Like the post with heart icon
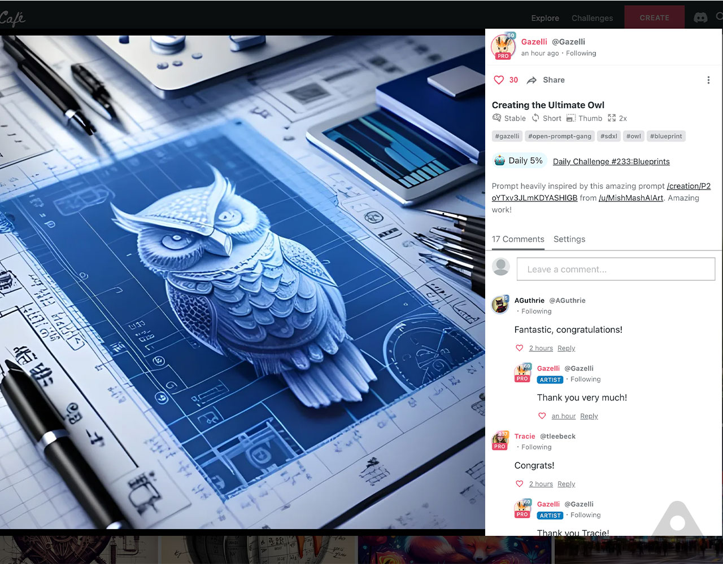The width and height of the screenshot is (723, 564). click(499, 80)
